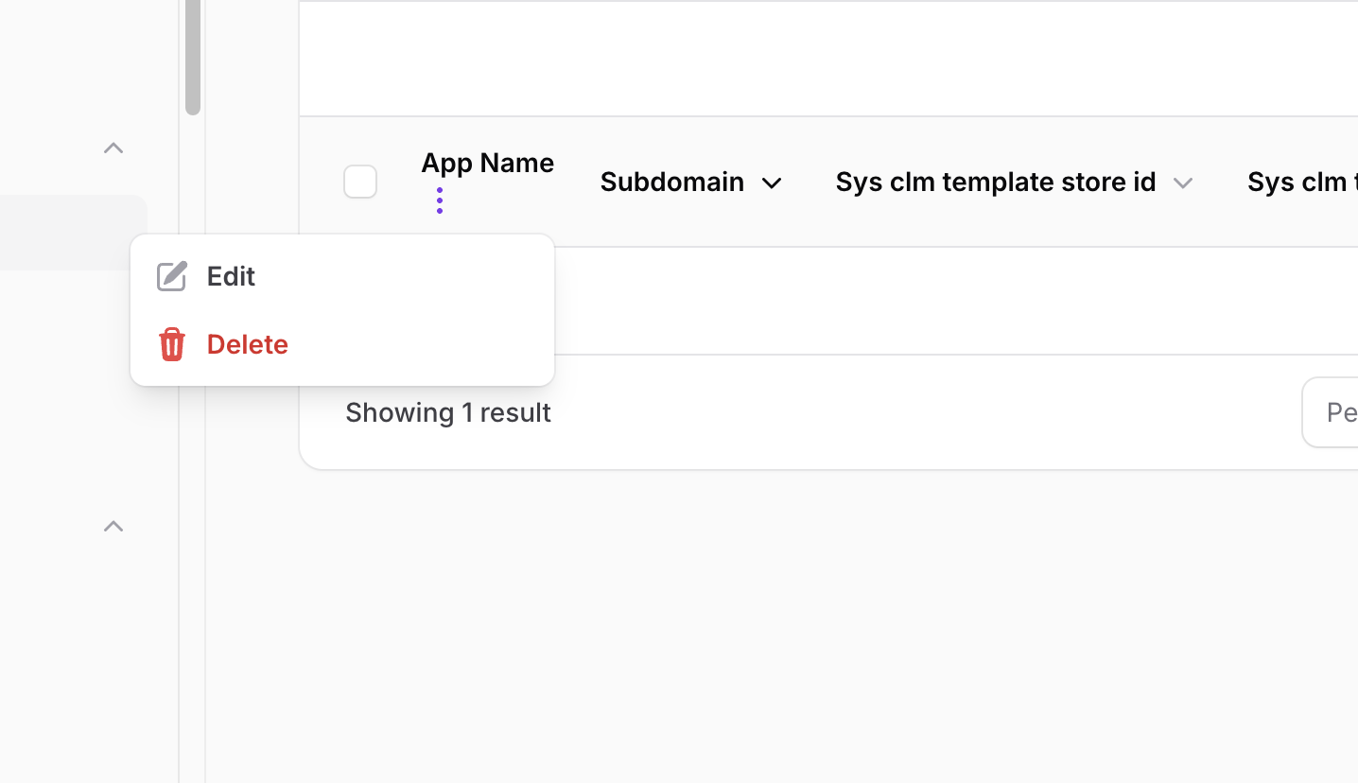
Task: Sort by the Subdomain column label
Action: tap(671, 182)
